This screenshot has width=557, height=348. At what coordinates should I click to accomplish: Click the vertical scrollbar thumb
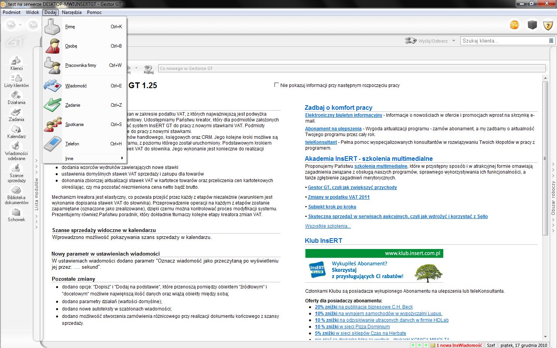(545, 159)
